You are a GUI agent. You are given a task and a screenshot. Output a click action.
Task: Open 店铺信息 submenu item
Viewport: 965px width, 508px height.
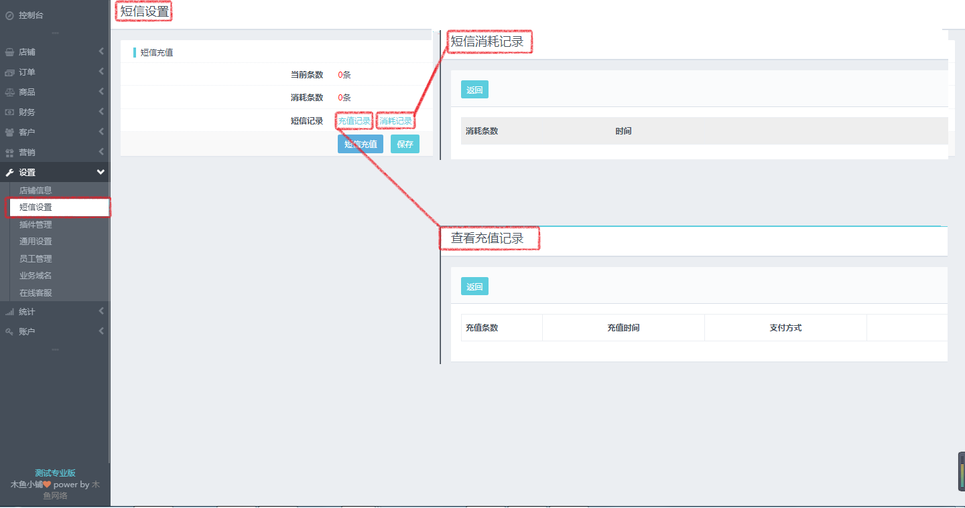(36, 190)
